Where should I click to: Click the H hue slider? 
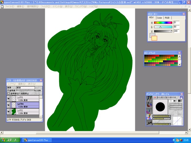(x=163, y=23)
